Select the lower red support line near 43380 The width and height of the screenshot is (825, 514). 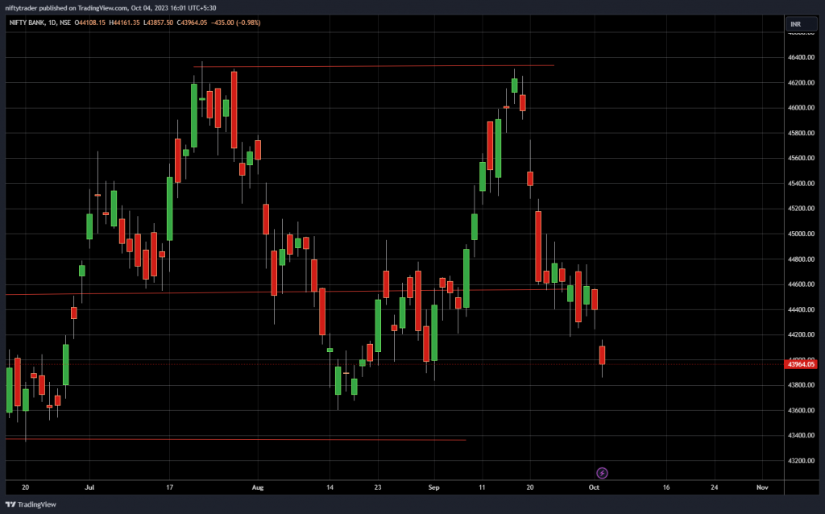pos(236,439)
